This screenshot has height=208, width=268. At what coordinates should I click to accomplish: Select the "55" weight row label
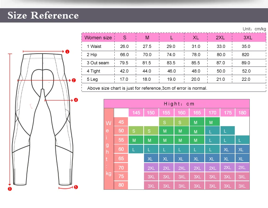(121, 140)
